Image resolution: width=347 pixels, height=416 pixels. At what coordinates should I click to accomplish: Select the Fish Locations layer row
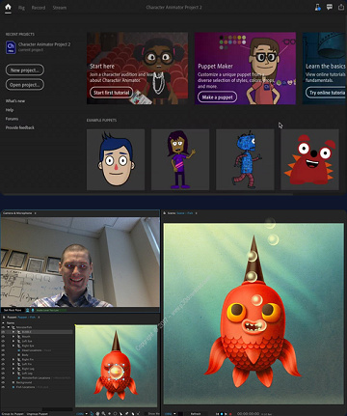[37, 387]
